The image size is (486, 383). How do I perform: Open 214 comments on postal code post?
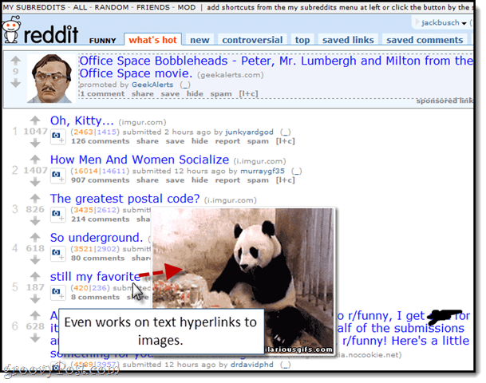pyautogui.click(x=100, y=219)
